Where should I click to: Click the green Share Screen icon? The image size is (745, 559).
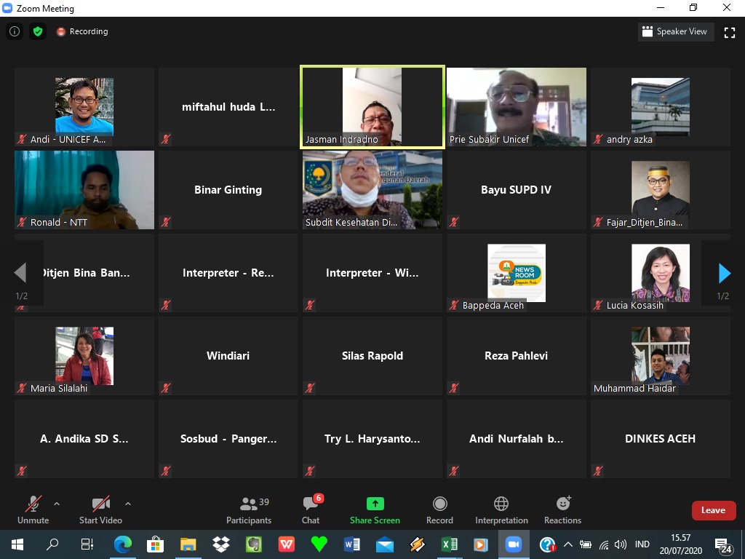point(375,504)
